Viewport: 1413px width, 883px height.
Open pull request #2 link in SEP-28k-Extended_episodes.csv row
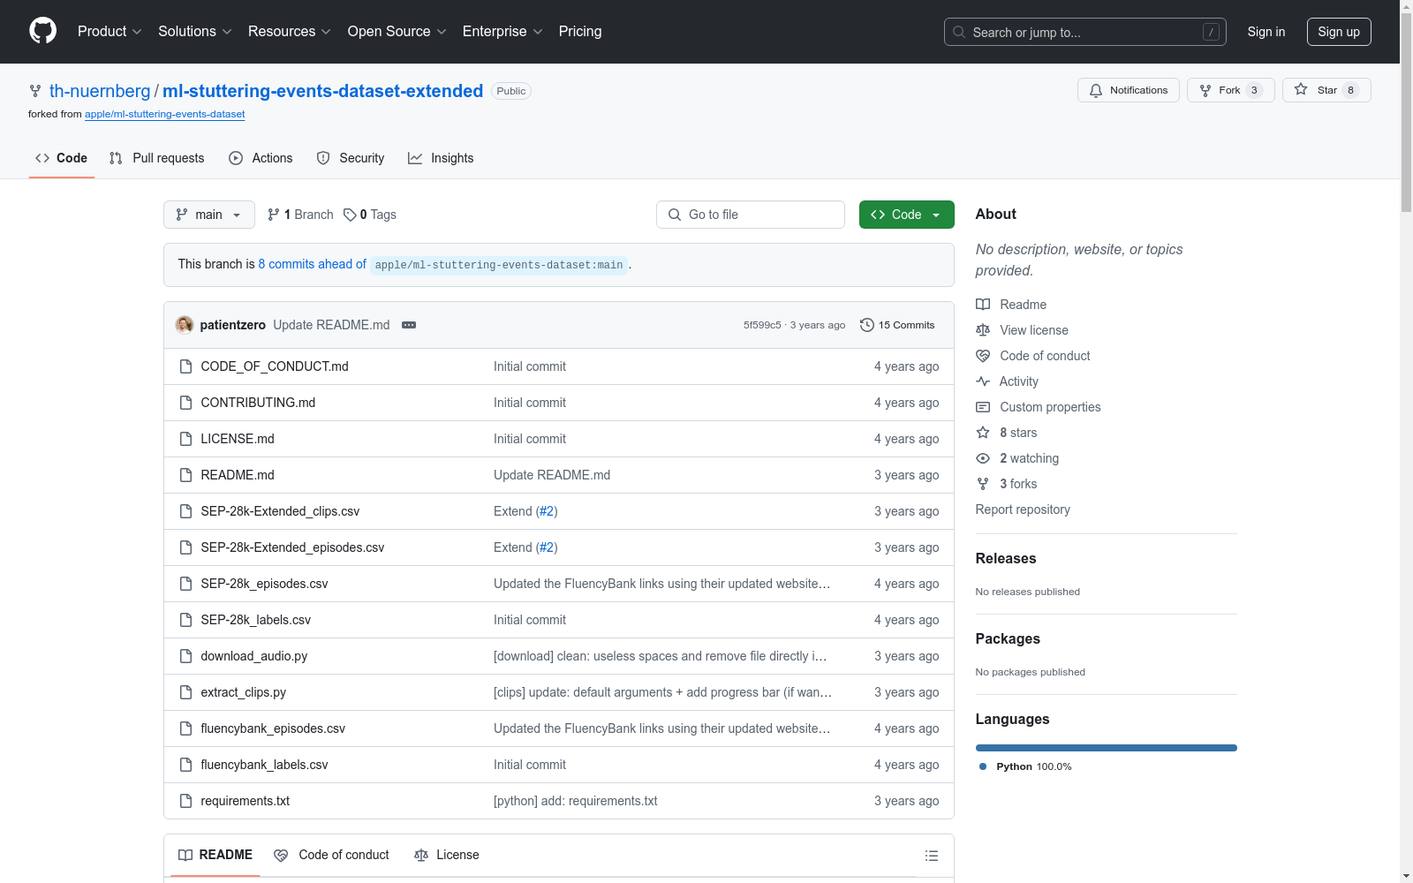(548, 547)
